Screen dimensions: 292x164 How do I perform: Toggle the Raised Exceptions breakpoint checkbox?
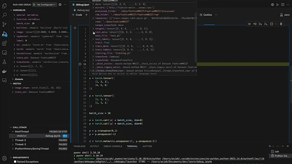(15, 162)
